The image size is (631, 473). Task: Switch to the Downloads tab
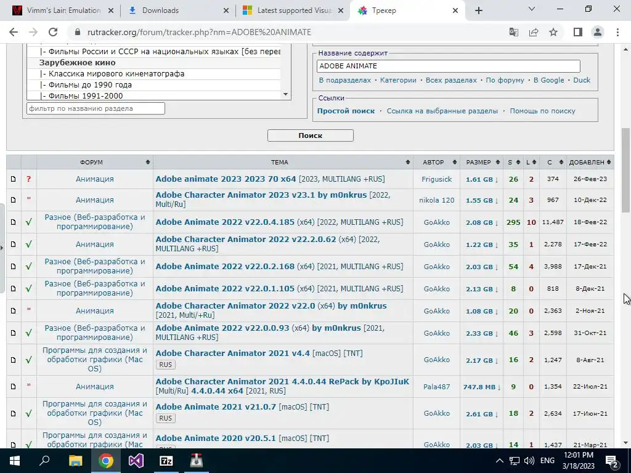[x=178, y=10]
